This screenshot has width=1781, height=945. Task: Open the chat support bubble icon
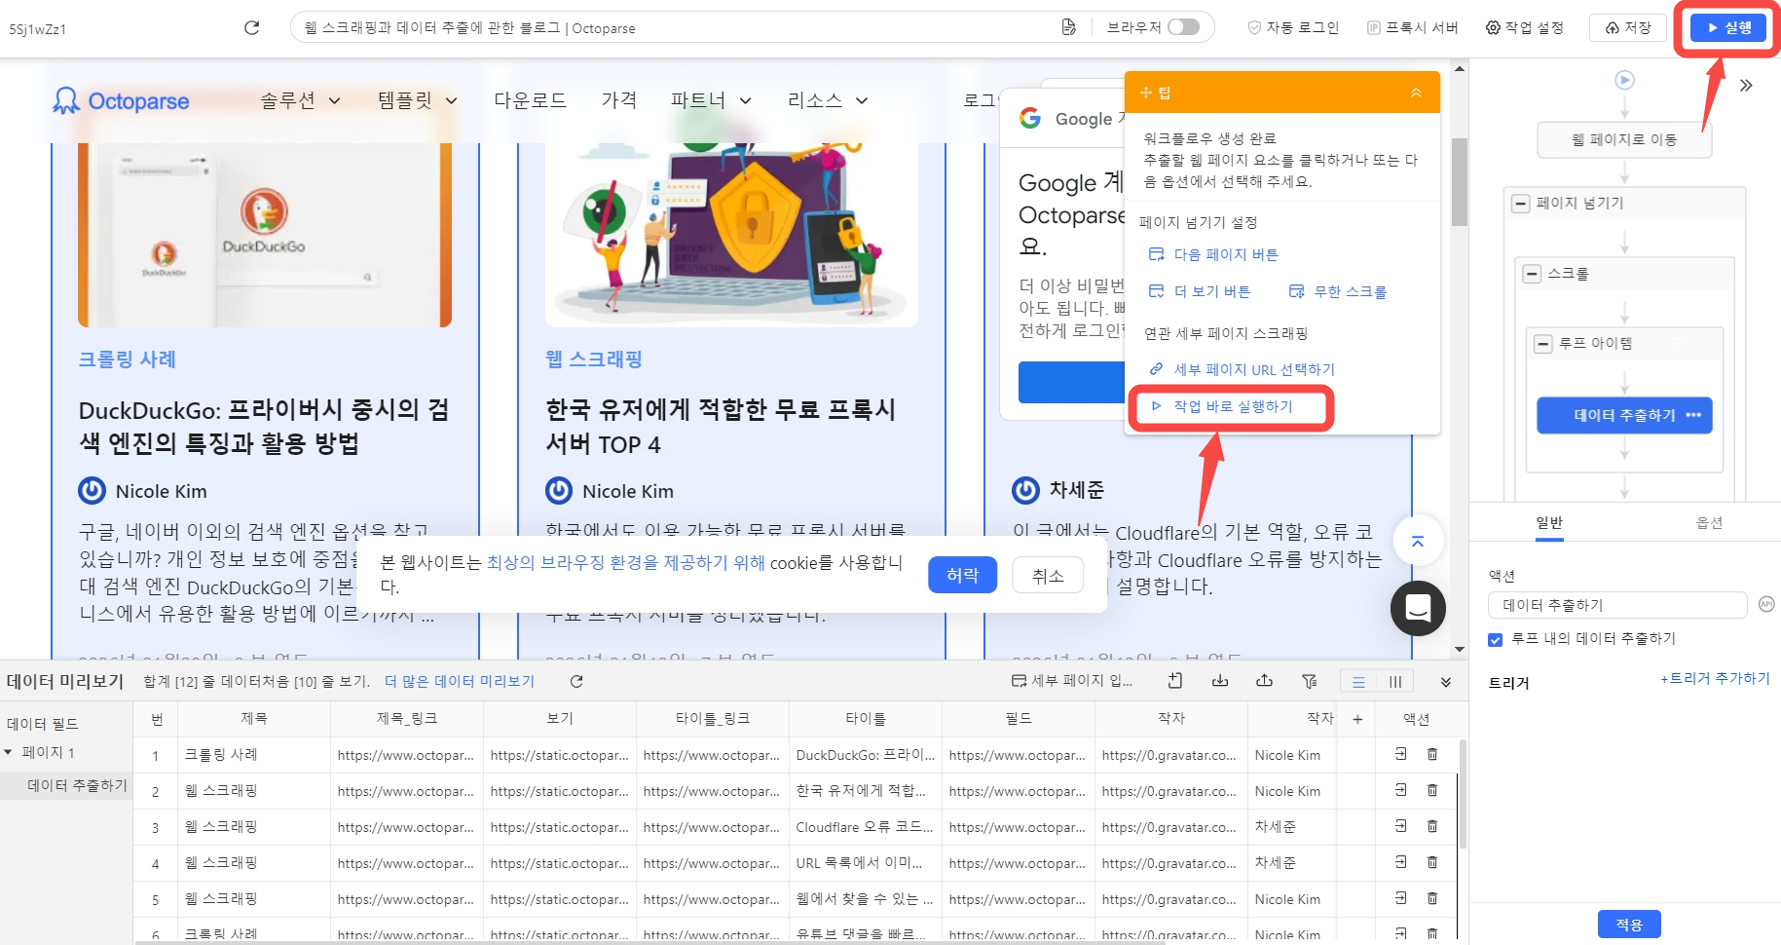click(x=1418, y=608)
